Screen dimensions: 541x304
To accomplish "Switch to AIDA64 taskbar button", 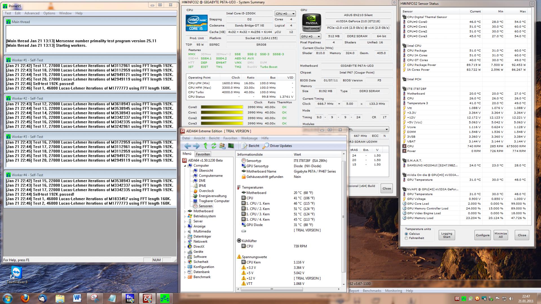I will pos(147,298).
